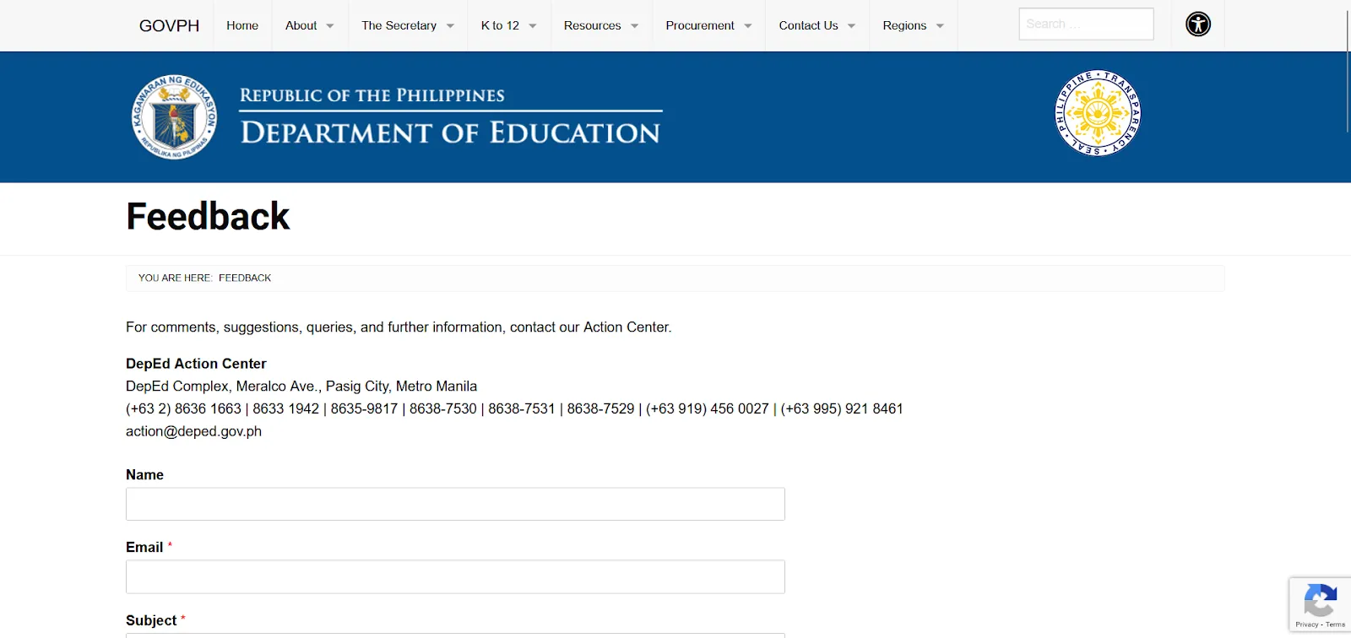Expand the Regions dropdown arrow
Image resolution: width=1351 pixels, height=638 pixels.
coord(940,26)
